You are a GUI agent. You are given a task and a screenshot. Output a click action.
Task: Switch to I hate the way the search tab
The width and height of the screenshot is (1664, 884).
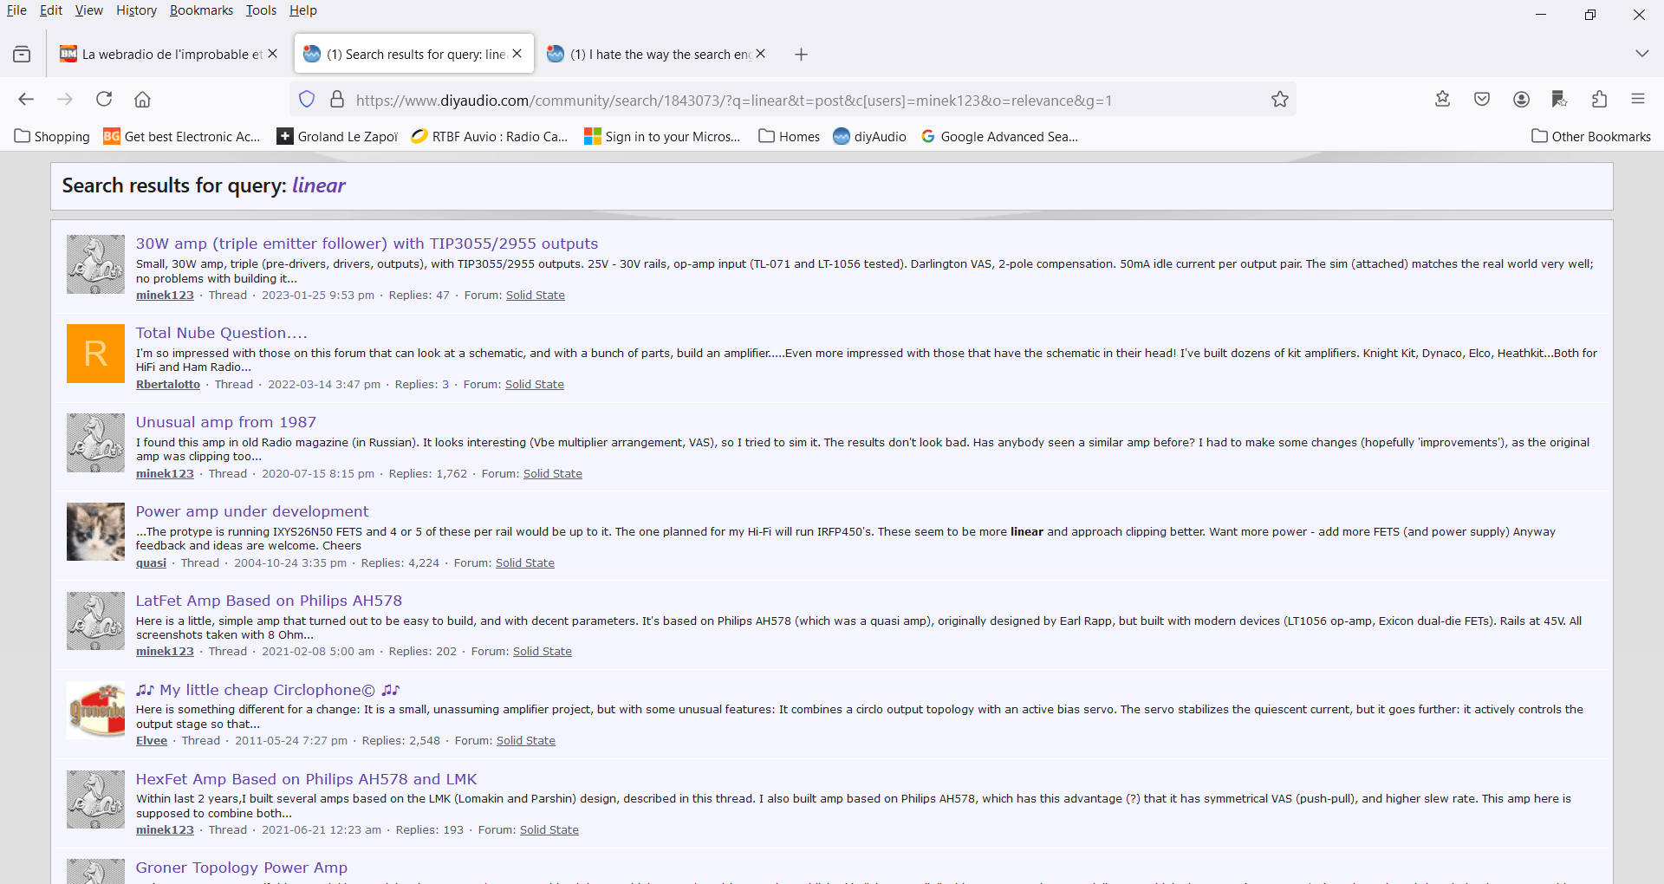point(656,55)
